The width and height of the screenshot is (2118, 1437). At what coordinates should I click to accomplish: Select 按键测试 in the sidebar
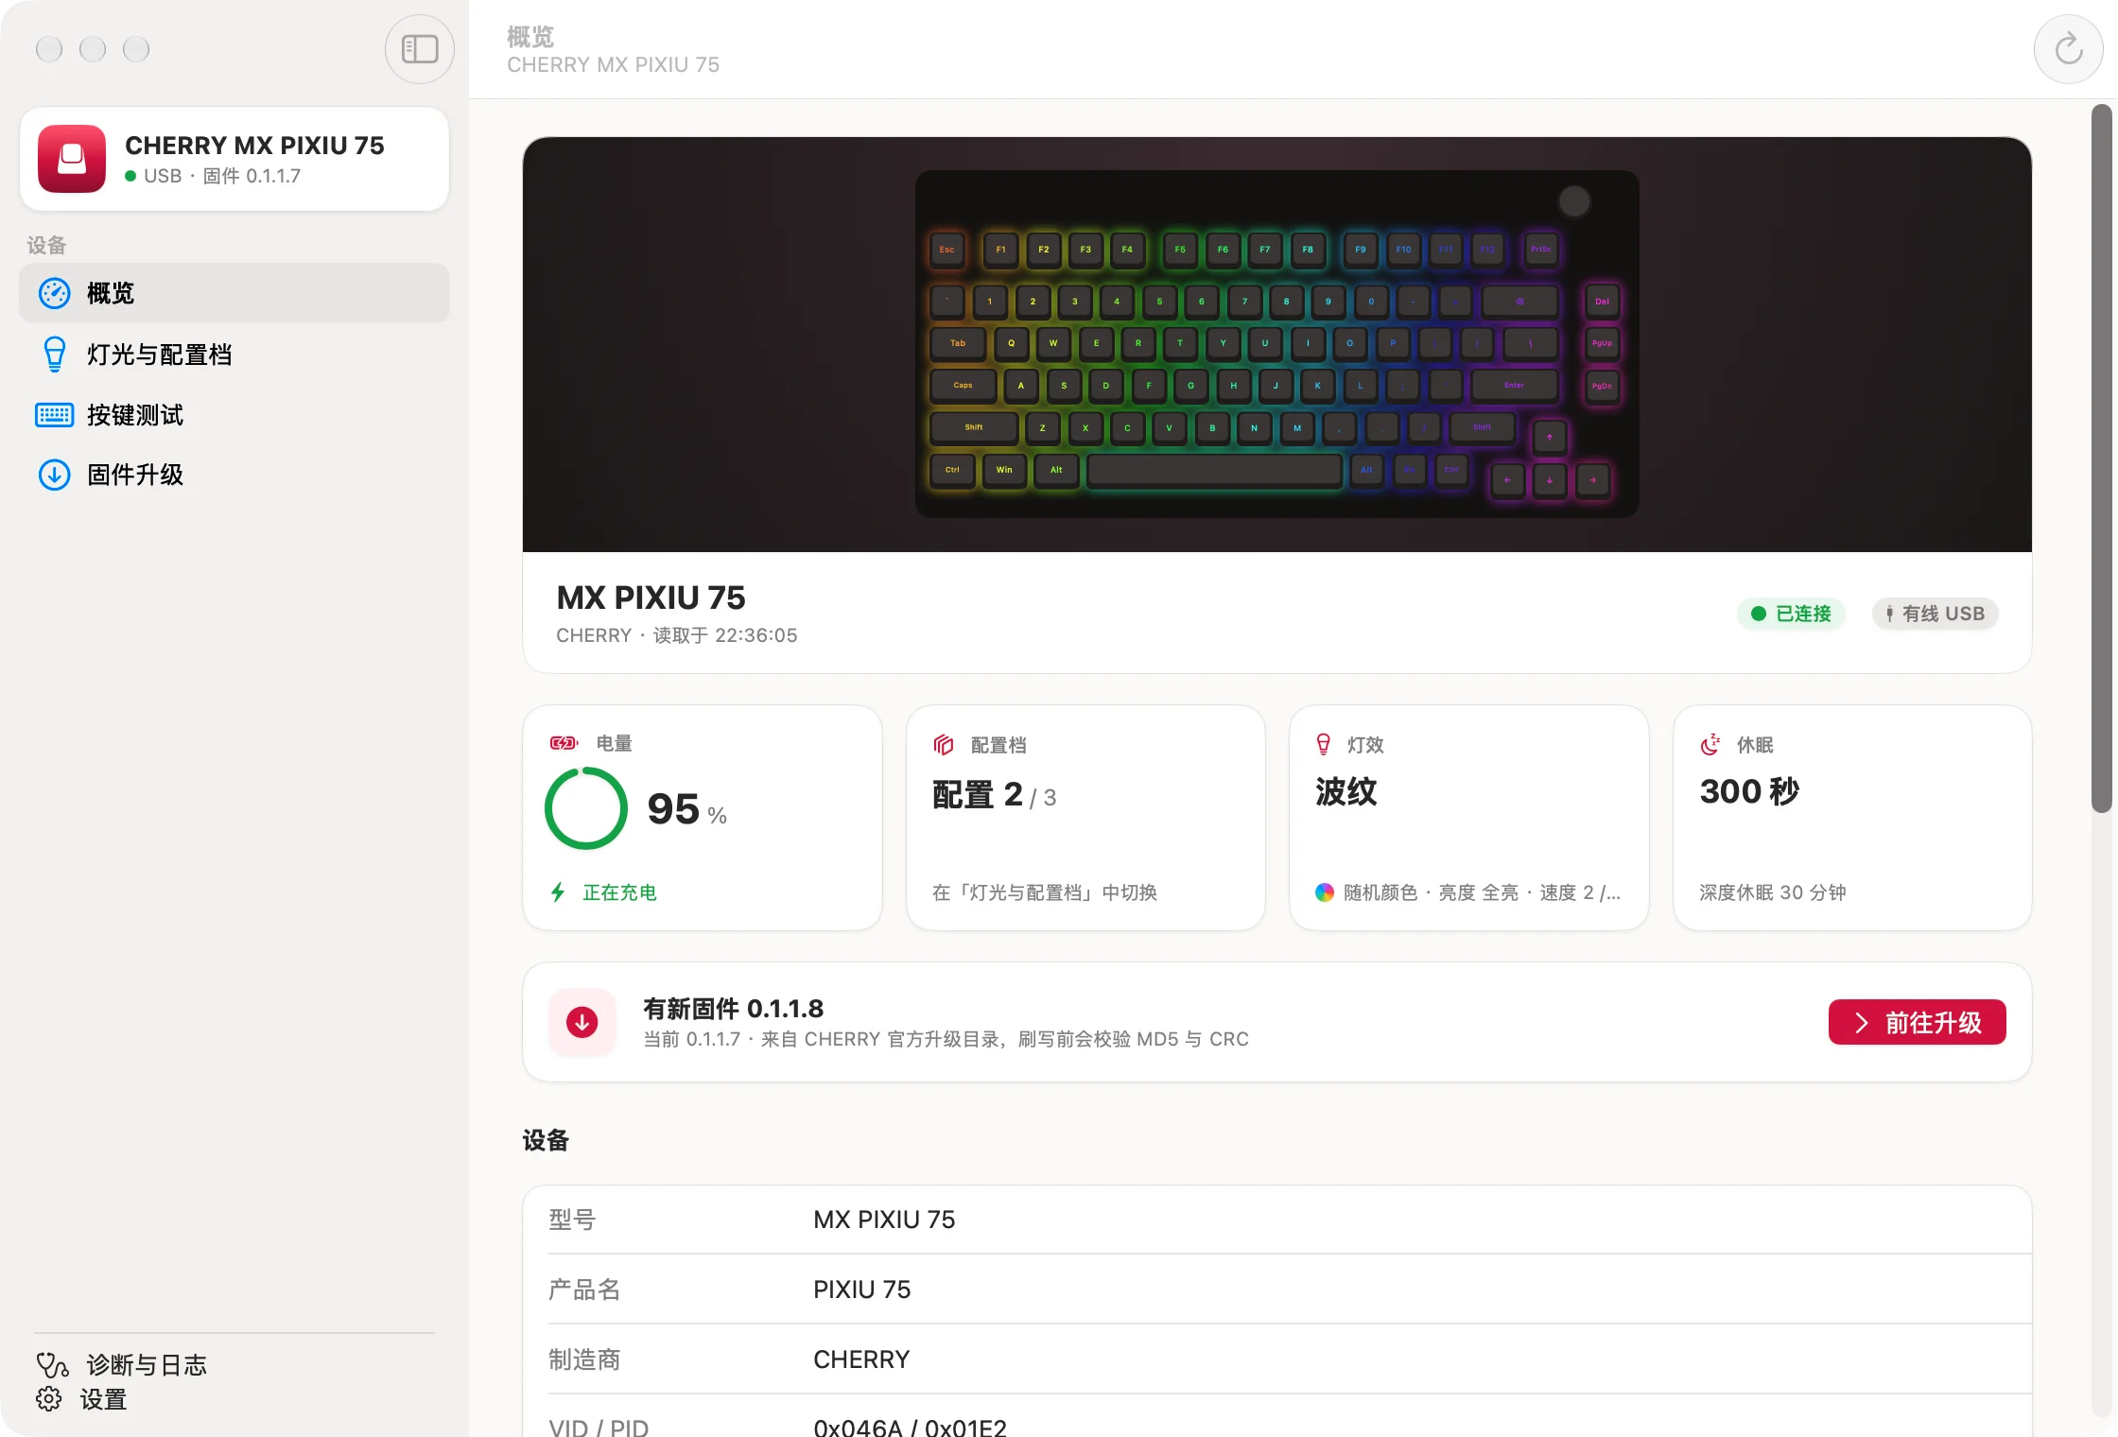coord(234,415)
